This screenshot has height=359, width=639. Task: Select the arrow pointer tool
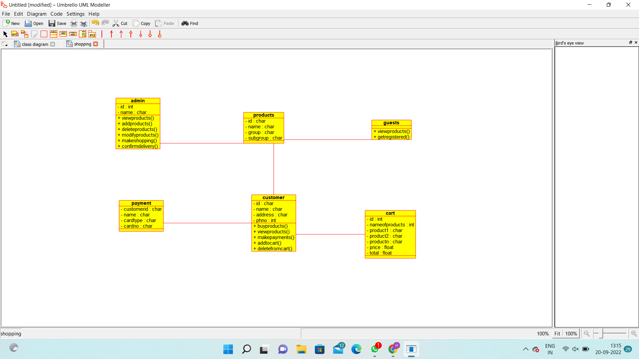(x=5, y=34)
